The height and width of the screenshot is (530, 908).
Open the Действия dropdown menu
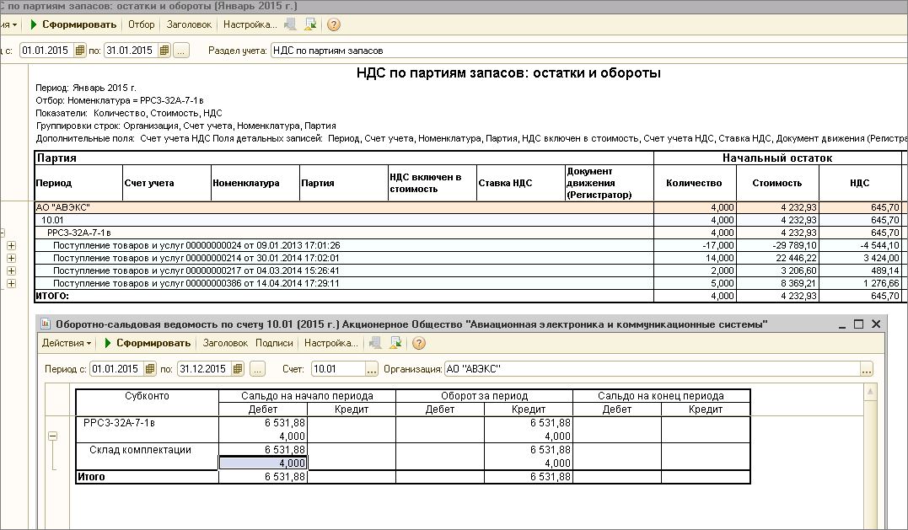pos(67,343)
